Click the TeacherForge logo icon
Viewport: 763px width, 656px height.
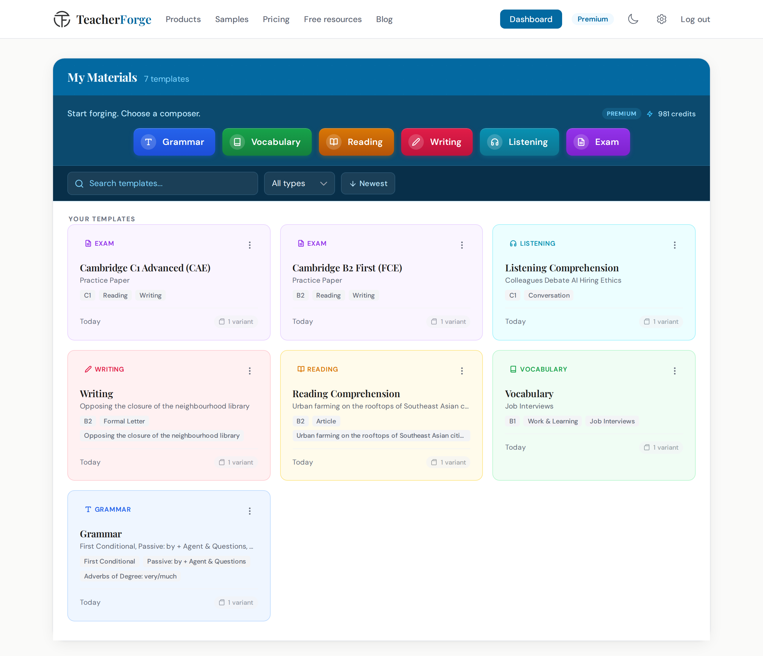[62, 19]
